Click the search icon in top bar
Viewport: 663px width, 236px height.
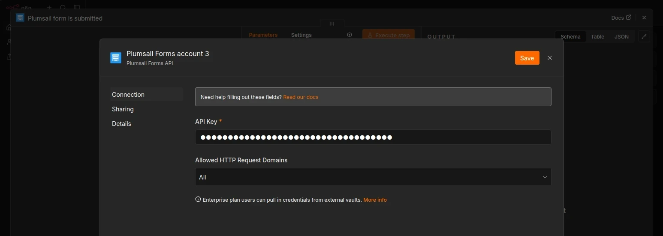point(63,8)
